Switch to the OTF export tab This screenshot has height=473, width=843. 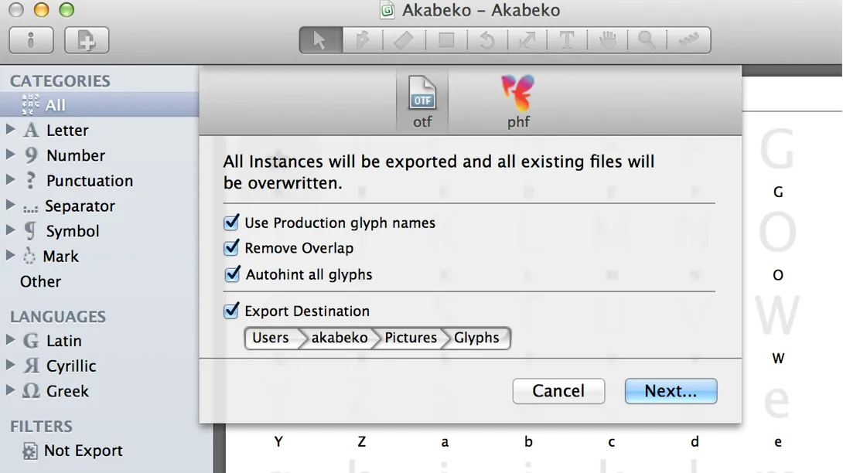coord(422,102)
